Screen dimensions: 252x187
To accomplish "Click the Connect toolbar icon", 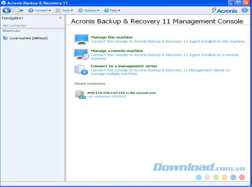I will click(31, 11).
